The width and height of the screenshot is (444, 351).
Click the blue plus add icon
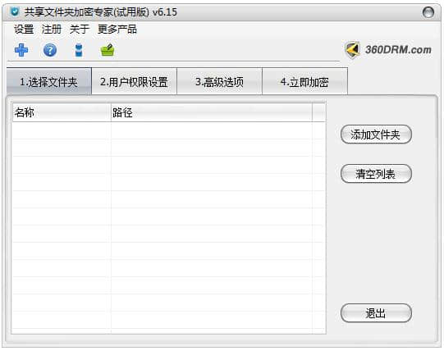(x=21, y=50)
